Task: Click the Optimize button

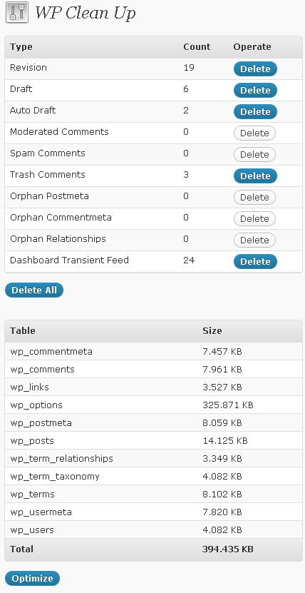Action: coord(33,579)
